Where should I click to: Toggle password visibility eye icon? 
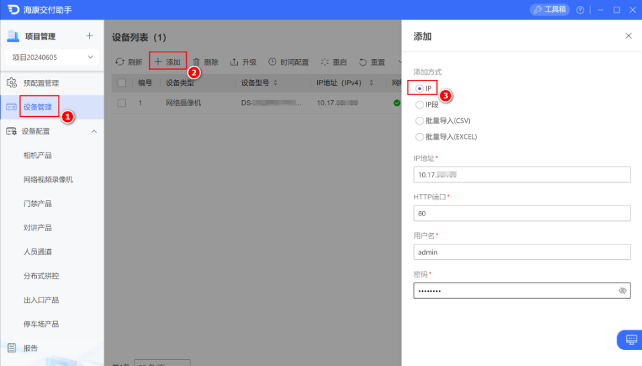point(623,291)
